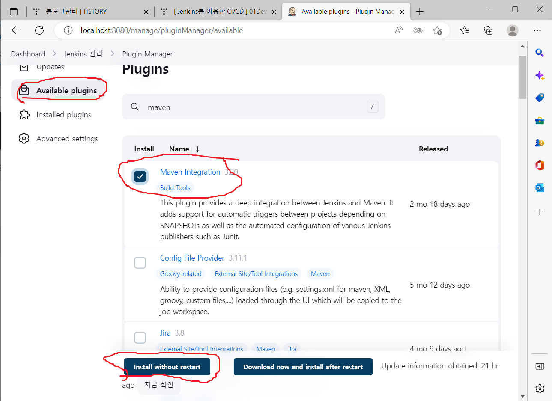The width and height of the screenshot is (552, 401).
Task: Sort plugins by the Name column arrow
Action: point(197,149)
